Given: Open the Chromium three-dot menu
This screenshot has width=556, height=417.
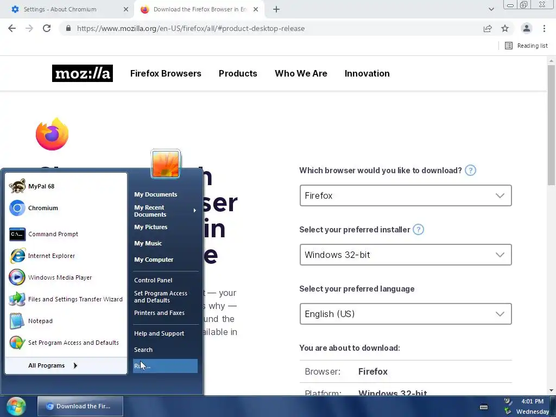Looking at the screenshot, I should pos(544,28).
